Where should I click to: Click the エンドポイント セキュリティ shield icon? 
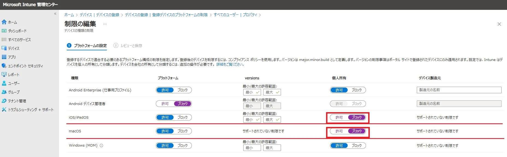click(x=4, y=66)
